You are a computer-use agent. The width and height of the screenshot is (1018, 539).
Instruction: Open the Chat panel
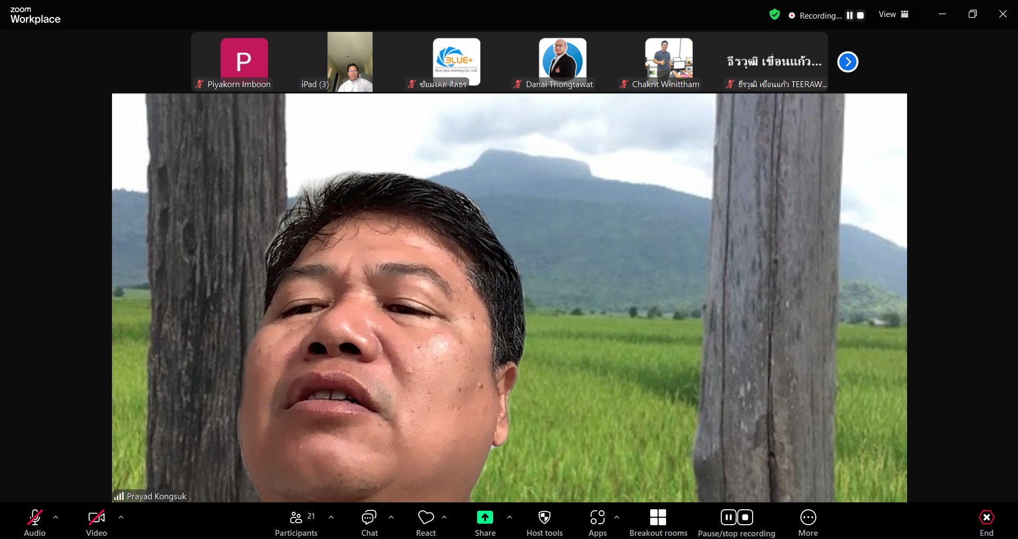coord(369,523)
